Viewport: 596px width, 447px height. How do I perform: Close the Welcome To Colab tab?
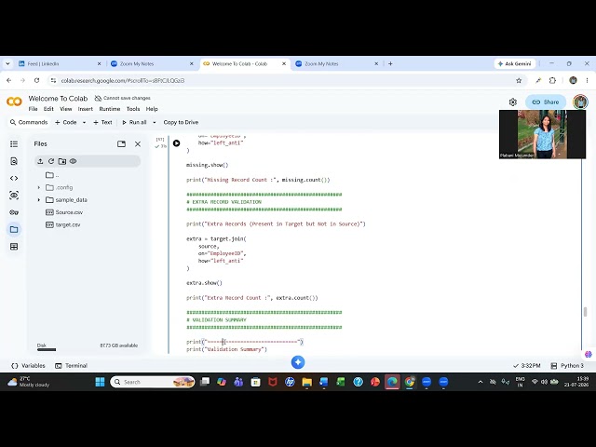coord(284,64)
